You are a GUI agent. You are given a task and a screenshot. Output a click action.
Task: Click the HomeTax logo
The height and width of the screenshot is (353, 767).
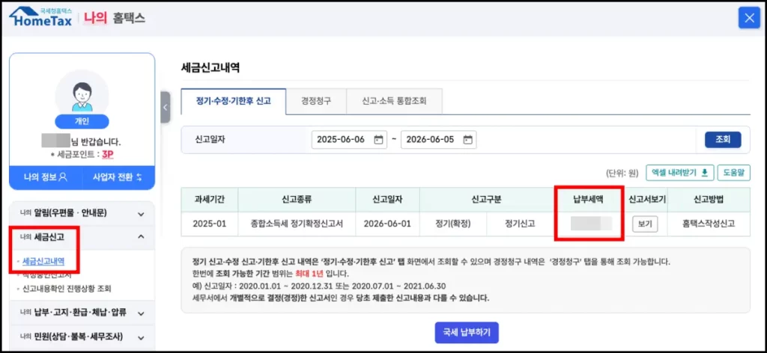pyautogui.click(x=40, y=18)
